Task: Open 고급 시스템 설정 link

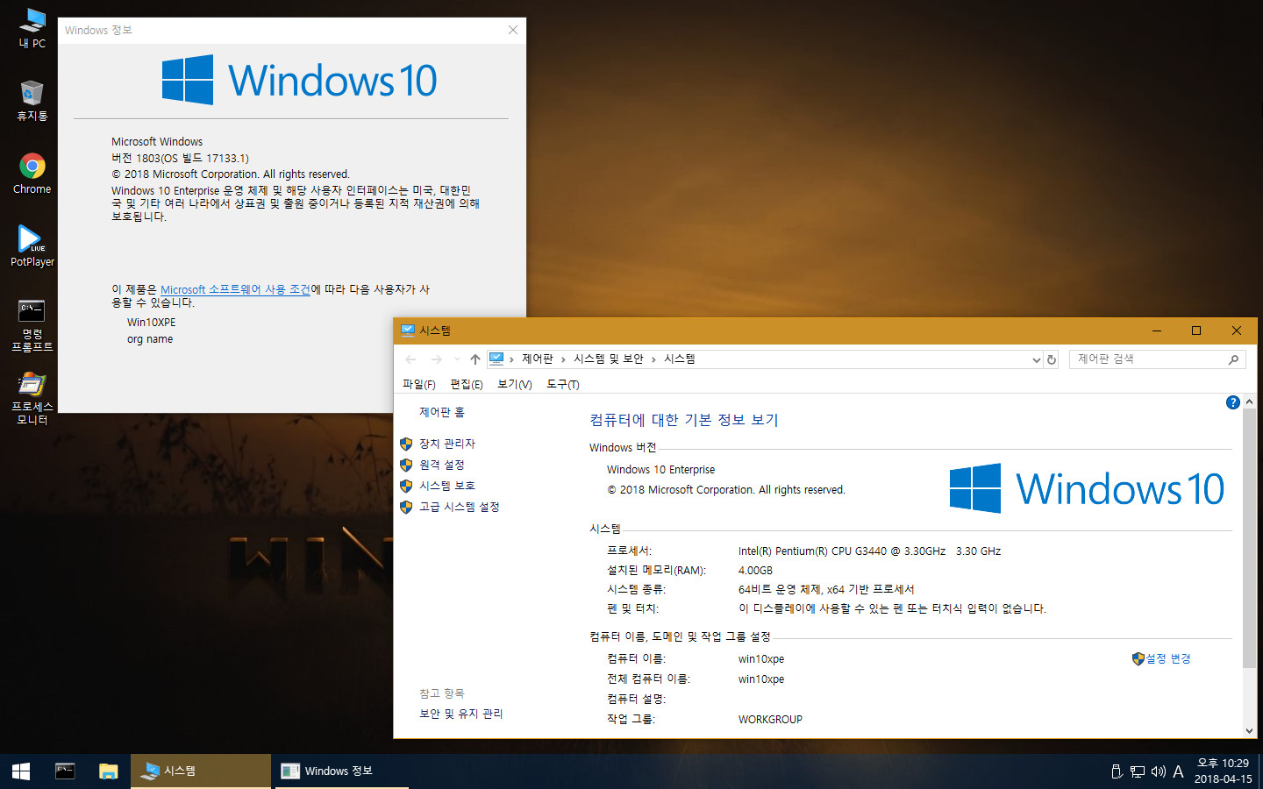Action: coord(459,507)
